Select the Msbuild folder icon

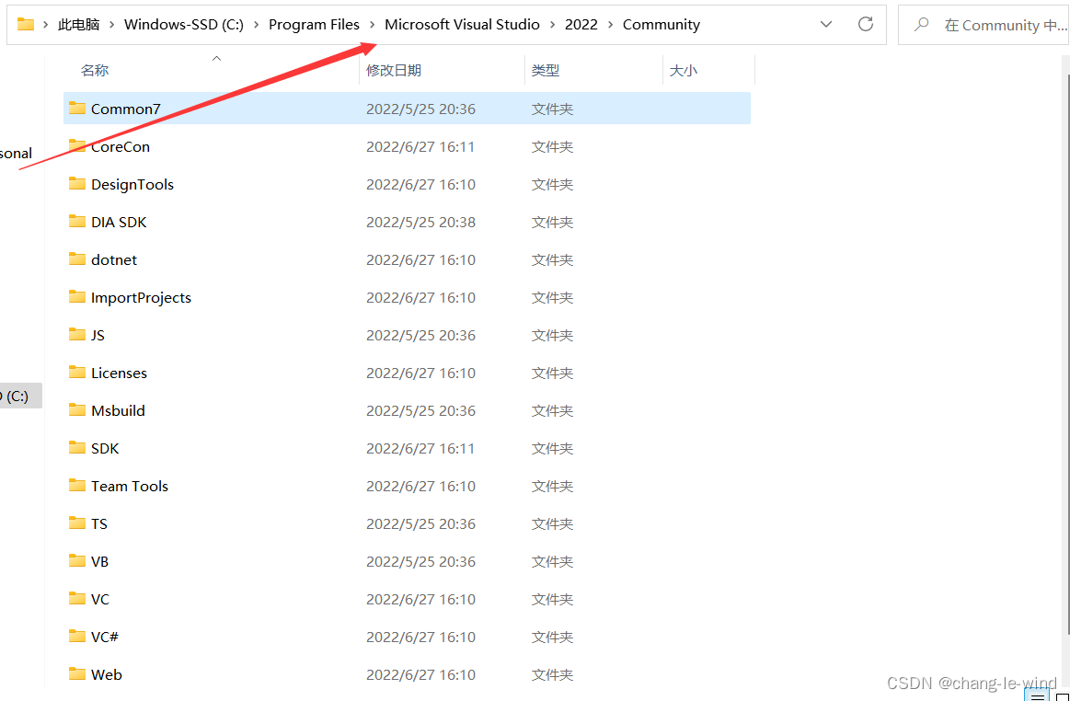click(77, 409)
